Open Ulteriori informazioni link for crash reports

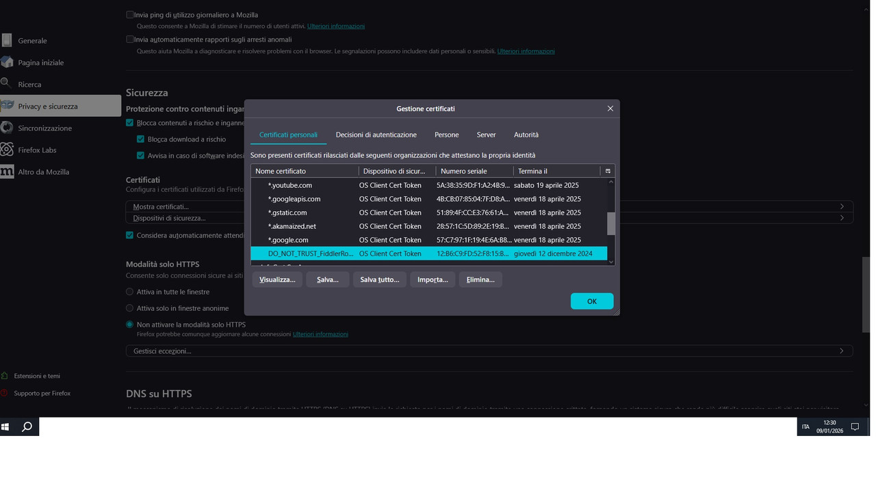point(526,51)
